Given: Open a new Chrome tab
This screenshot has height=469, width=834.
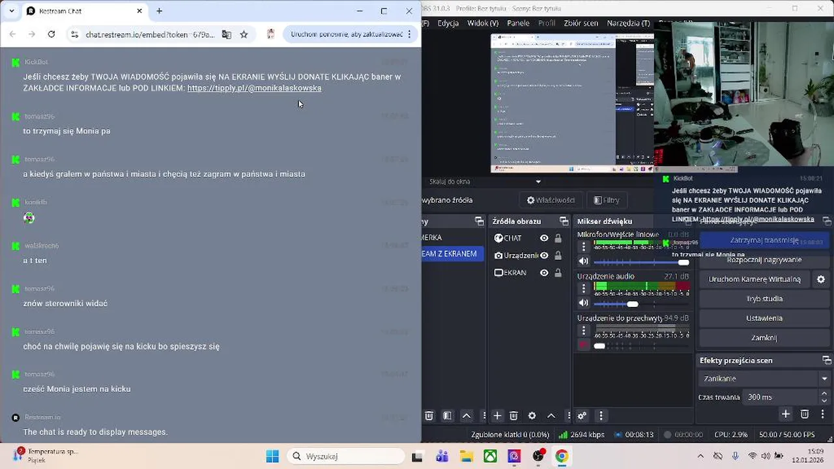Looking at the screenshot, I should point(159,11).
